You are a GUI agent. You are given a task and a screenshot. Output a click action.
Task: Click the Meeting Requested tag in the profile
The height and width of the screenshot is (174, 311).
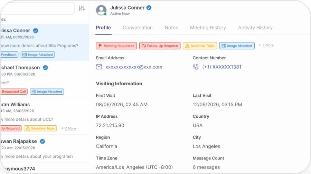(x=116, y=46)
